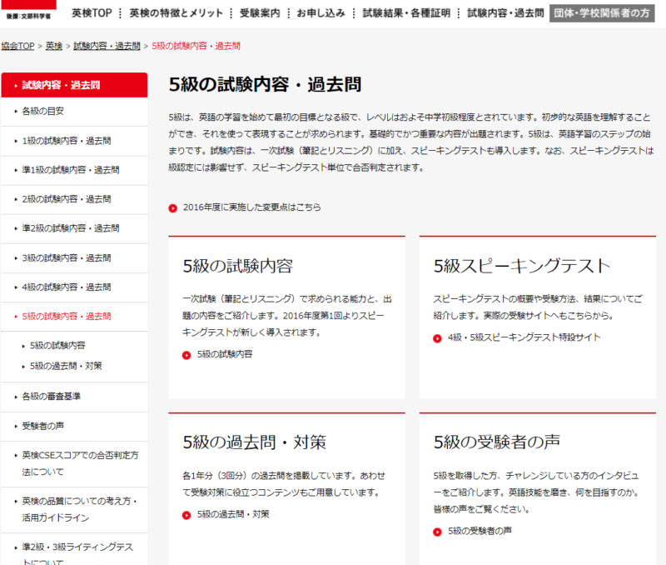The image size is (666, 565).
Task: Click the bullet icon beside 2016年度に実施した変更点はこちら
Action: [x=172, y=207]
